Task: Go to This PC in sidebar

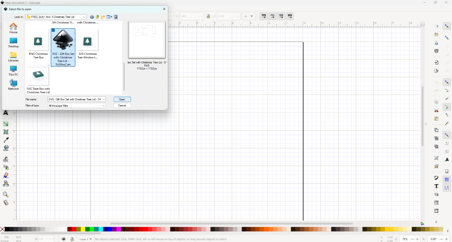Action: point(13,71)
